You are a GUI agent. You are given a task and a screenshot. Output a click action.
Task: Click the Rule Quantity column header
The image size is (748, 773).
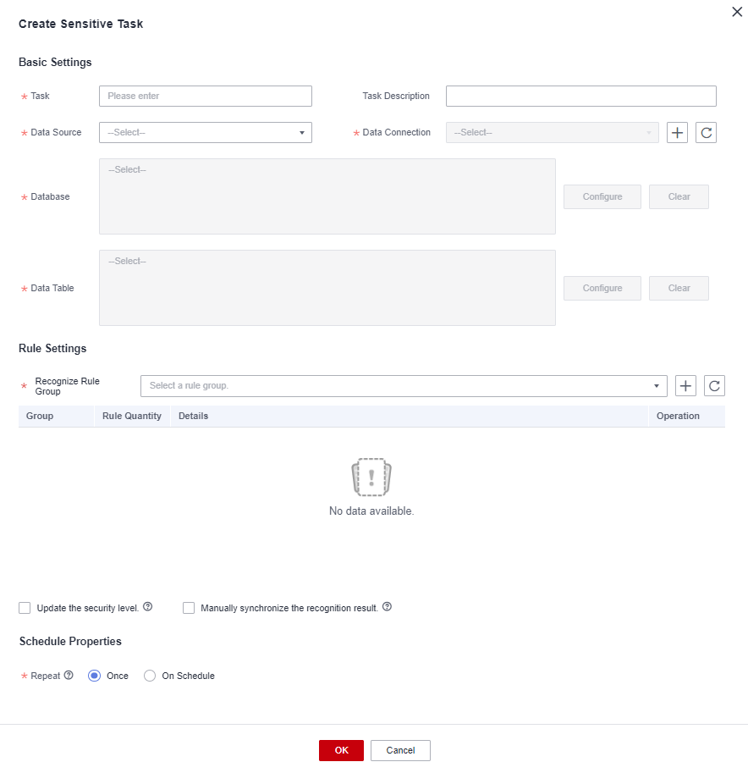[132, 416]
